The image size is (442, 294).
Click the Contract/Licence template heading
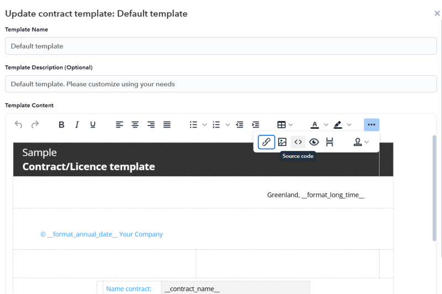click(x=88, y=166)
